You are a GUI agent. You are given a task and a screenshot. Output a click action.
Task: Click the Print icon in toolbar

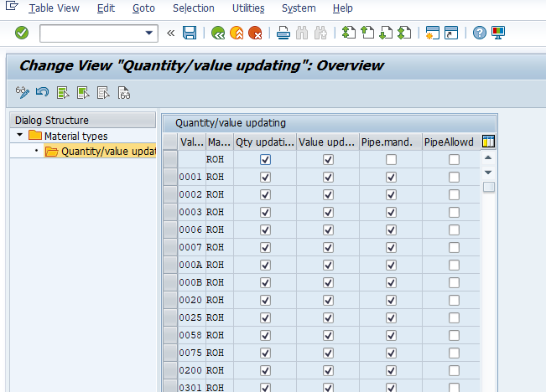pos(283,33)
